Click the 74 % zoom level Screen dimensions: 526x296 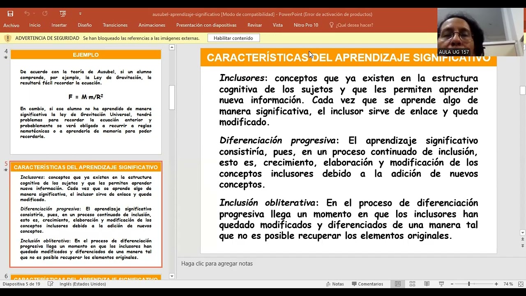[508, 284]
